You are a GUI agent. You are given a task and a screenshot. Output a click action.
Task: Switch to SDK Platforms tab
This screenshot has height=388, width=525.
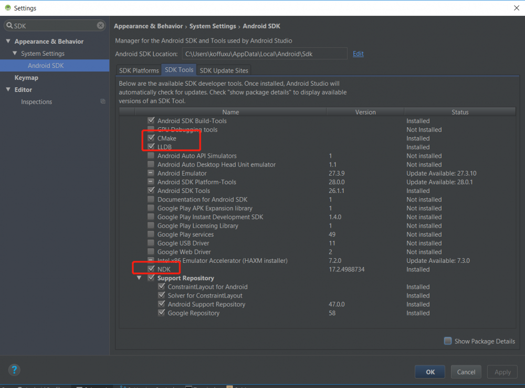pos(139,70)
